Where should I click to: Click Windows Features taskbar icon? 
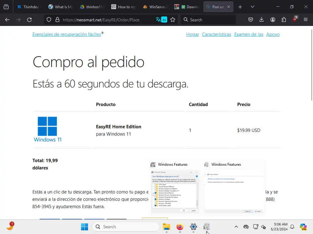(x=207, y=227)
